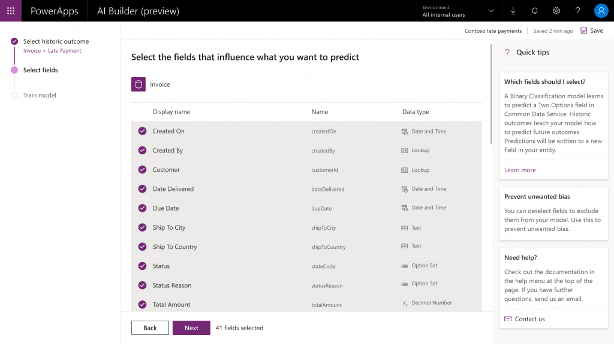Open the Train model step
The image size is (614, 344).
coord(40,95)
